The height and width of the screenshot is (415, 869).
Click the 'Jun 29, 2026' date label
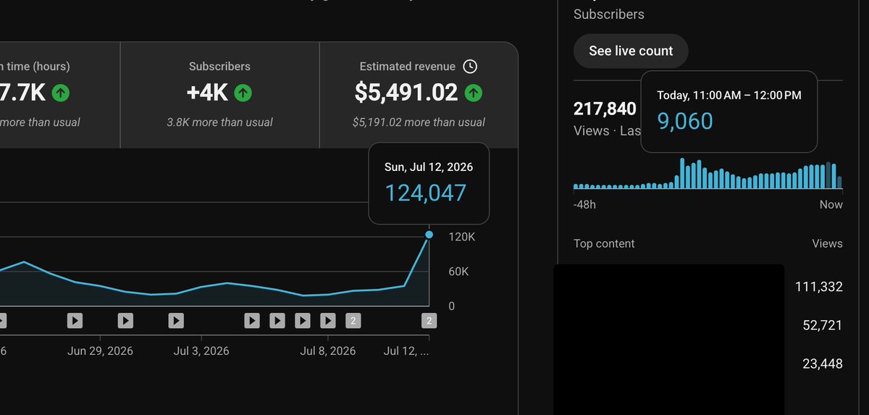tap(100, 351)
